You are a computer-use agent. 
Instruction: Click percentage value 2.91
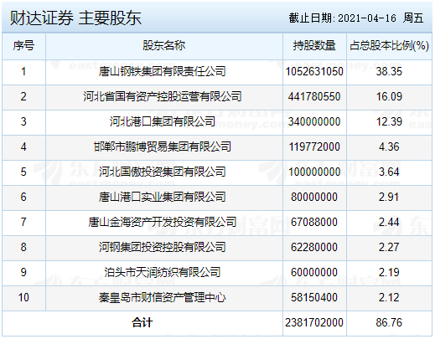pos(389,197)
